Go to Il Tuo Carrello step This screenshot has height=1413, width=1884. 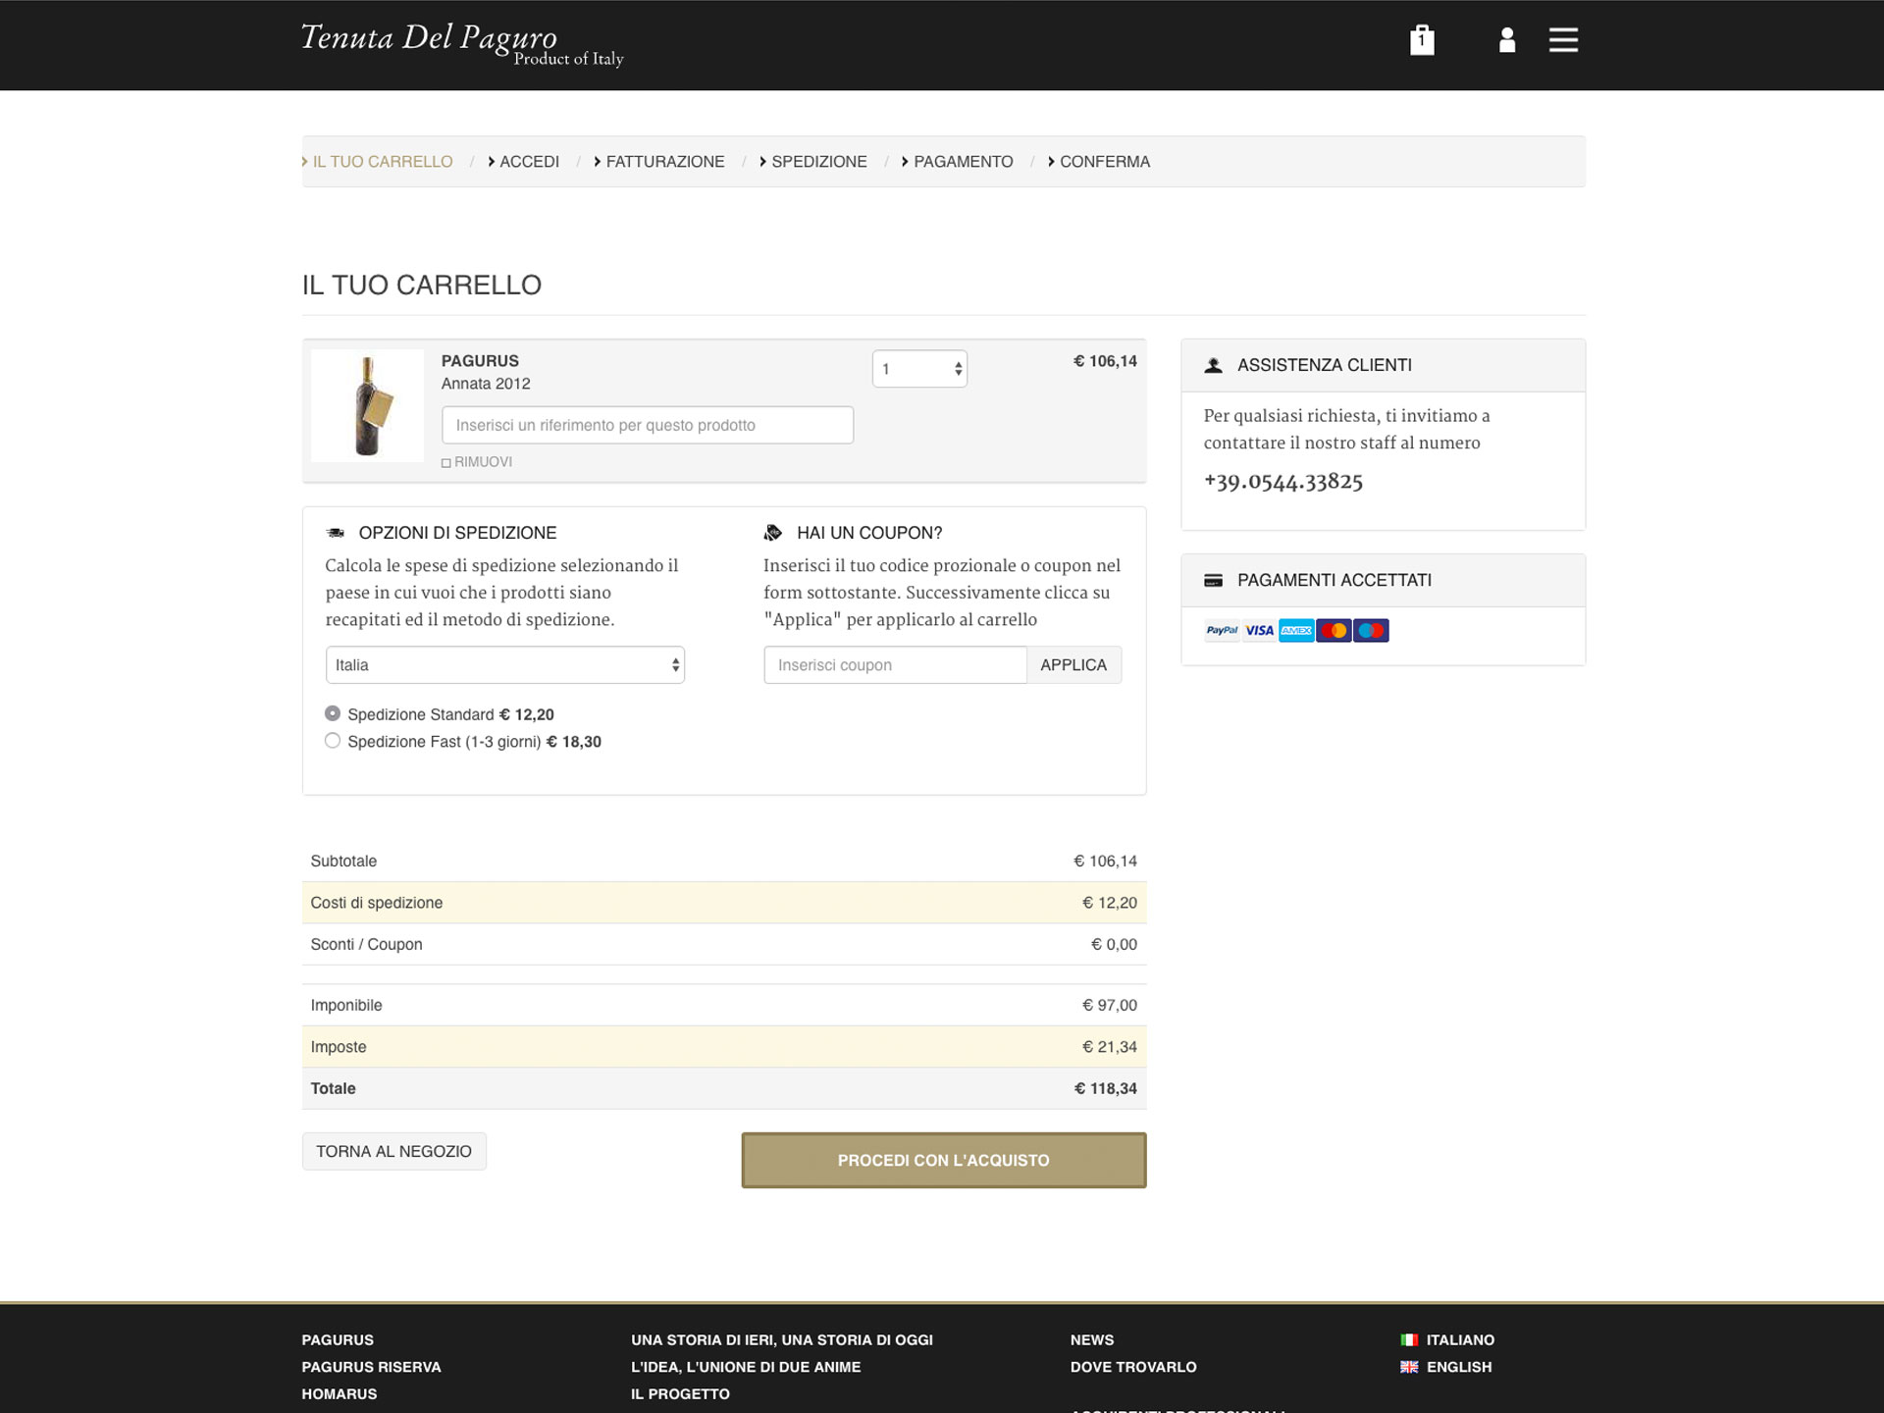click(382, 162)
